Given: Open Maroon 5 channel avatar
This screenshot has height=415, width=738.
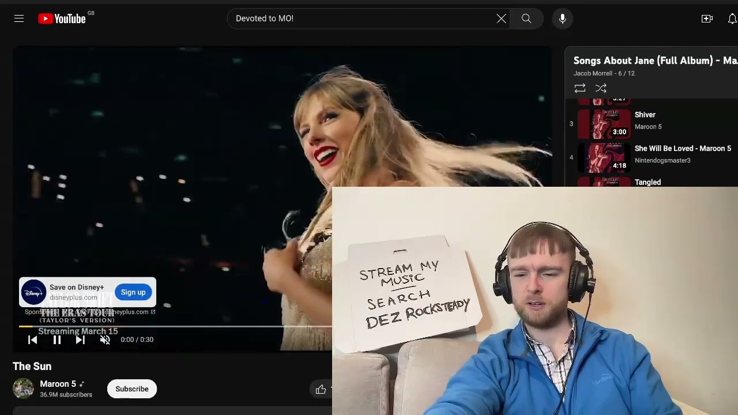Looking at the screenshot, I should coord(23,388).
